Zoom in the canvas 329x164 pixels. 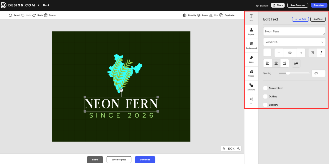238,148
